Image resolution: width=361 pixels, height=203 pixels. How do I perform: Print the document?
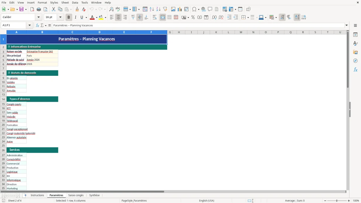click(x=39, y=9)
